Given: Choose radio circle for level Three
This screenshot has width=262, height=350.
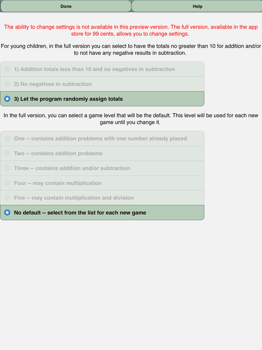Looking at the screenshot, I should coord(7,168).
